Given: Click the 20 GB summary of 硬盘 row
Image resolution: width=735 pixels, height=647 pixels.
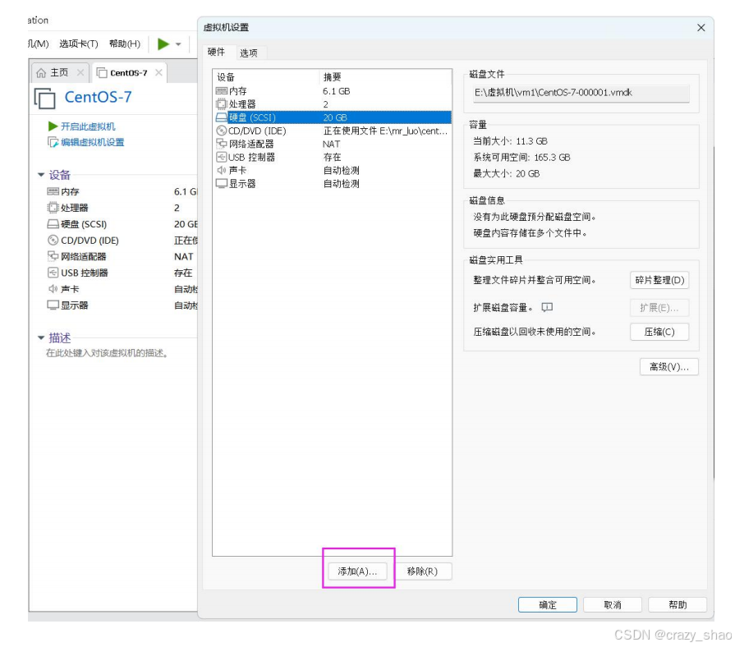Looking at the screenshot, I should pos(335,117).
